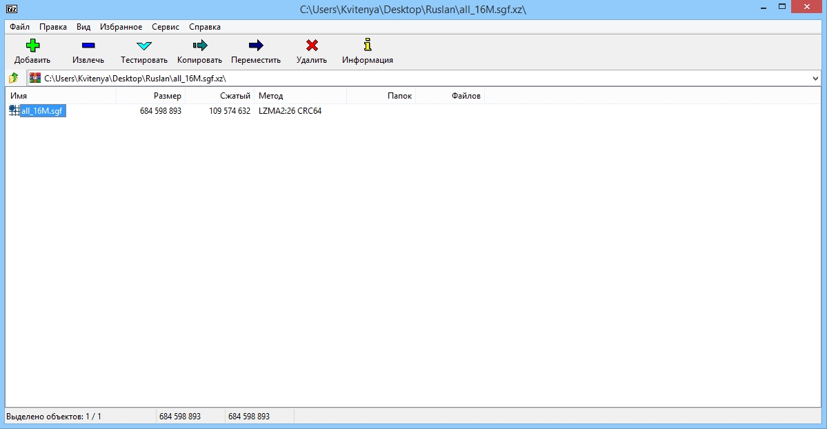This screenshot has width=827, height=429.
Task: Open the Сервис menu
Action: 164,26
